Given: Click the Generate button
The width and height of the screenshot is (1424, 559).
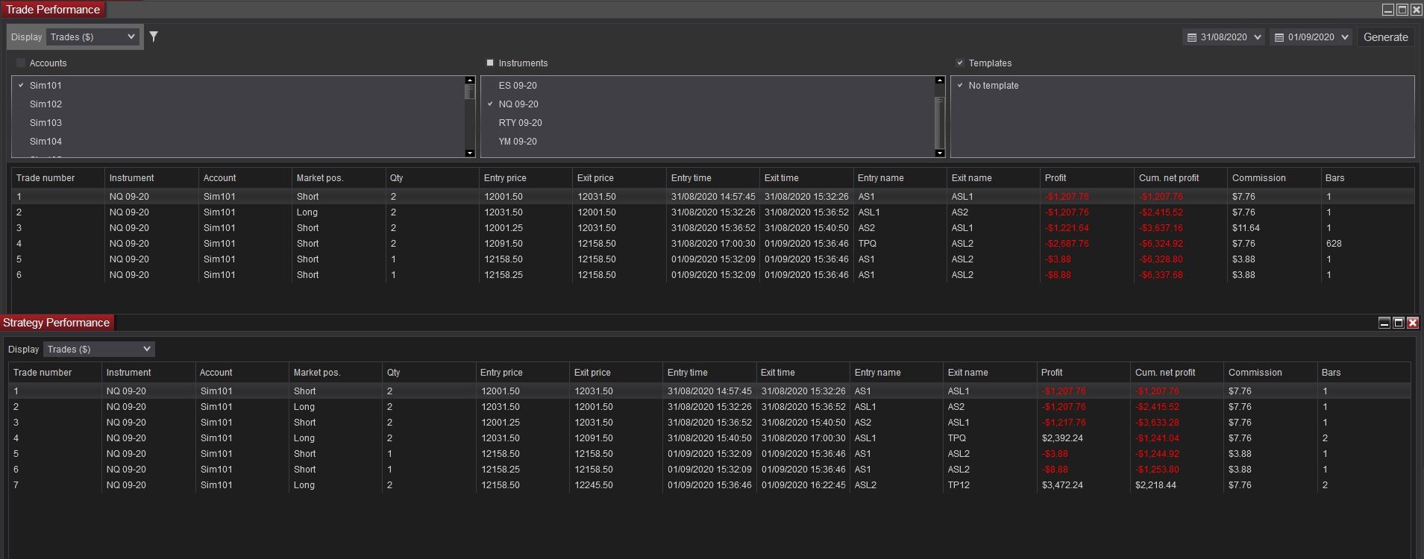Looking at the screenshot, I should coord(1385,37).
